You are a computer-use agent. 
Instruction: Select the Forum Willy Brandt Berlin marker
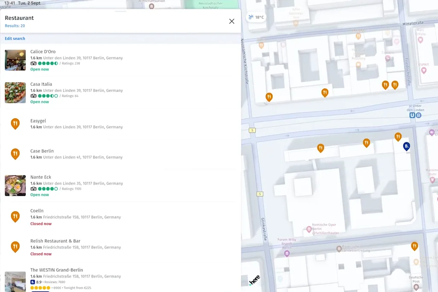287,254
